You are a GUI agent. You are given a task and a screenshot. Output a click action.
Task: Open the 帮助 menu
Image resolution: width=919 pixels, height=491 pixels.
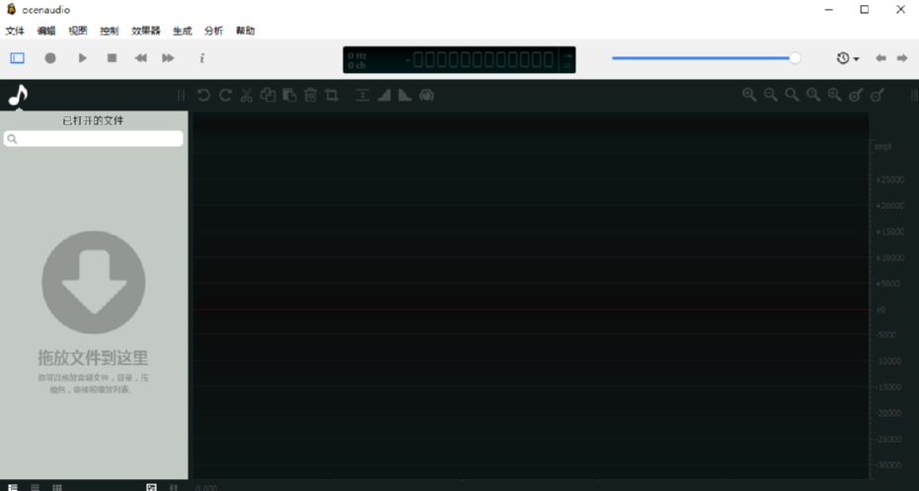[245, 31]
